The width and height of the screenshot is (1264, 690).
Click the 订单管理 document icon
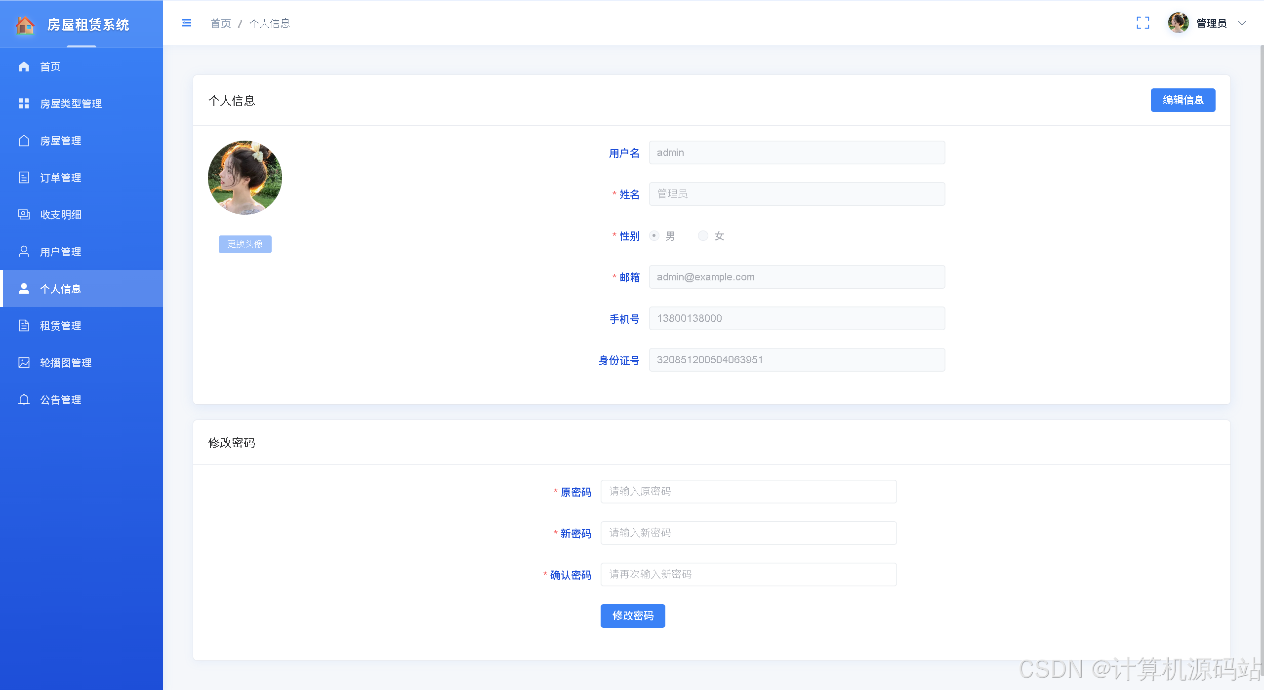point(24,178)
